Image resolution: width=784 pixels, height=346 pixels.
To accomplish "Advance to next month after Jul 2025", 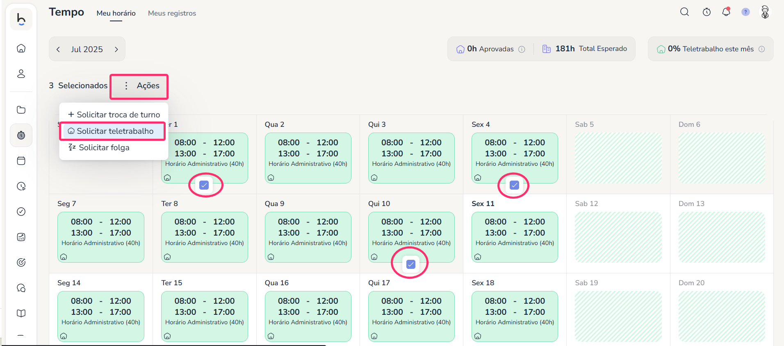I will (x=116, y=49).
